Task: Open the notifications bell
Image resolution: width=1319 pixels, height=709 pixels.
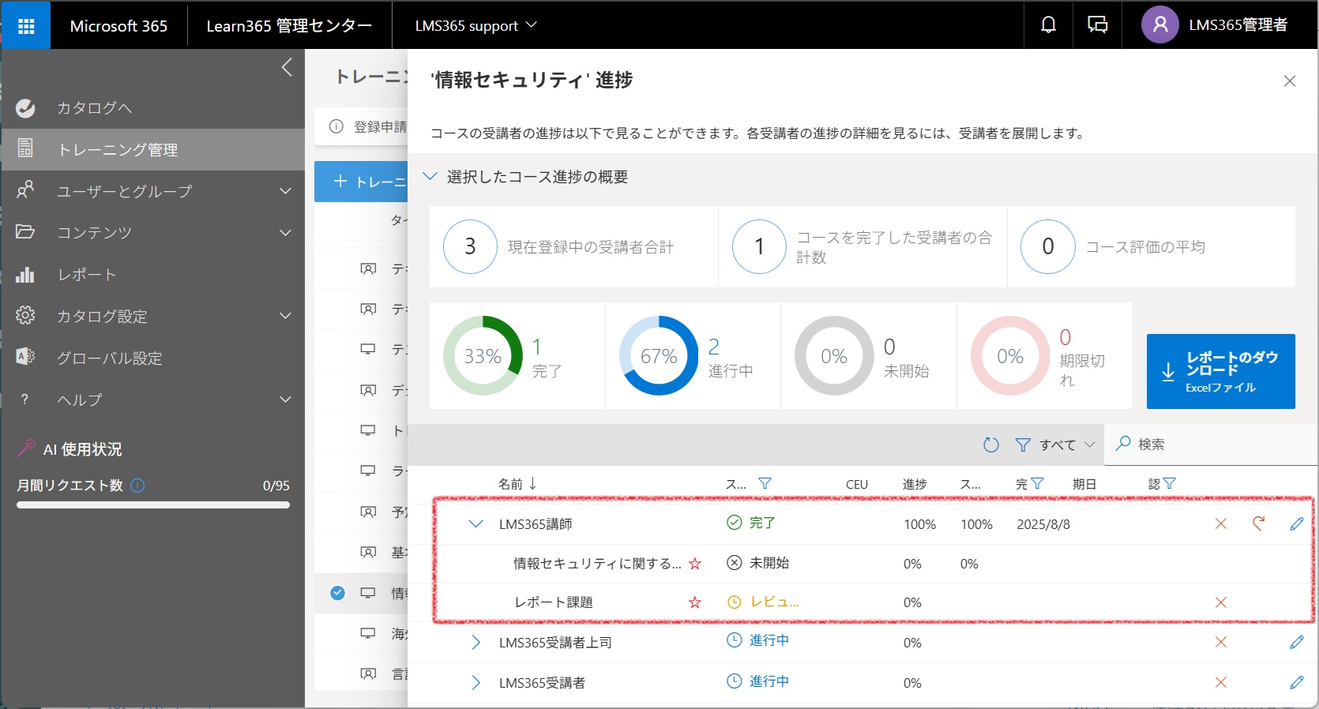Action: tap(1048, 25)
